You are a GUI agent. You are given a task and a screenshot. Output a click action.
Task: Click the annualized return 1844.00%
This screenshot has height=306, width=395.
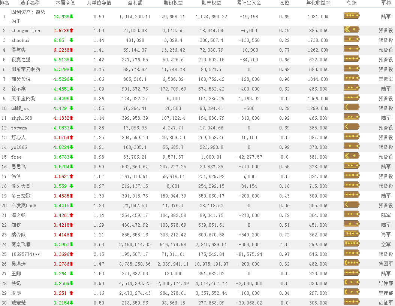tap(318, 79)
